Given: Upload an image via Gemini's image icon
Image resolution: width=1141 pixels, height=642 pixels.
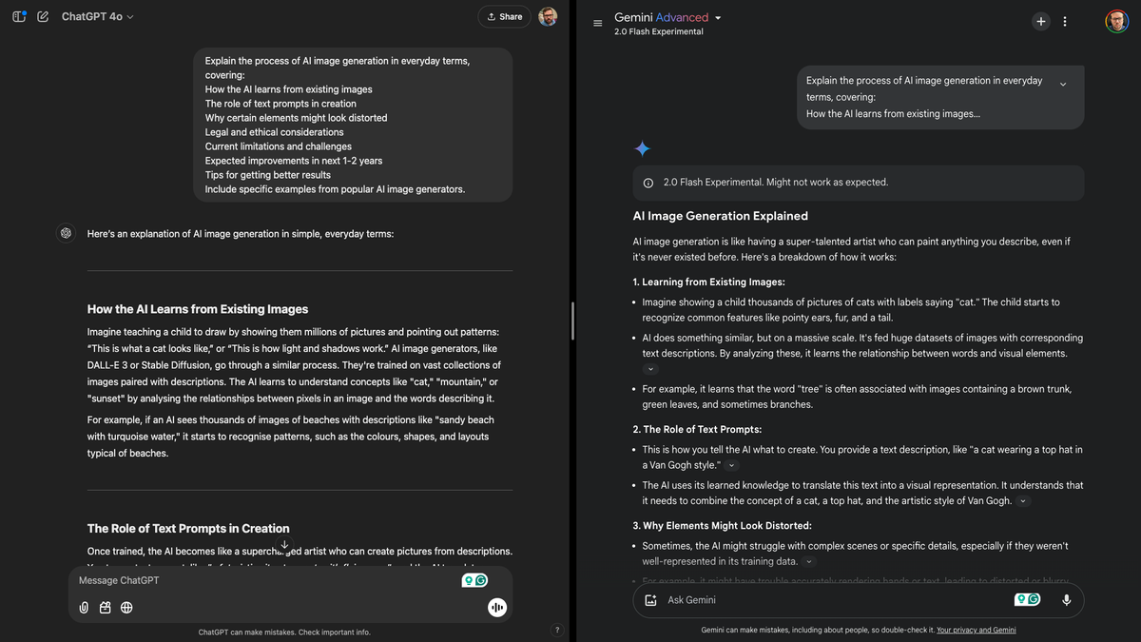Looking at the screenshot, I should [650, 600].
